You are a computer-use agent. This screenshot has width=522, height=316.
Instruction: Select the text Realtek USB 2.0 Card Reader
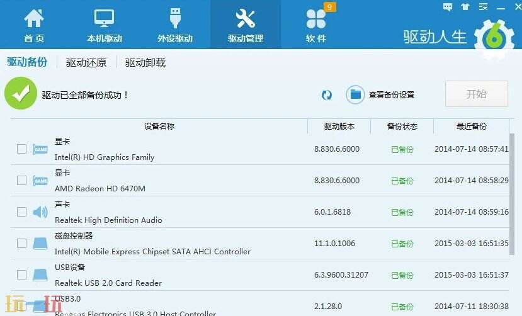click(x=108, y=283)
